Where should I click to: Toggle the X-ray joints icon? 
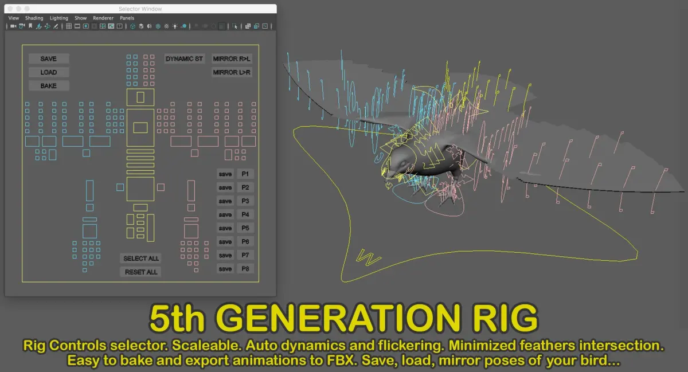point(256,26)
